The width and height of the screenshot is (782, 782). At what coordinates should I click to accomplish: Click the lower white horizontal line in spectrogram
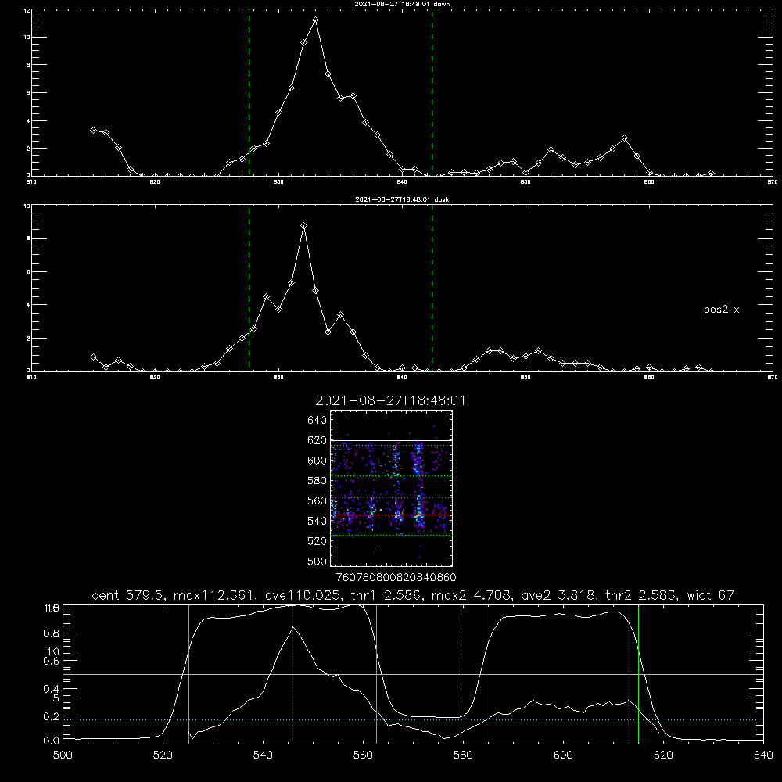392,536
